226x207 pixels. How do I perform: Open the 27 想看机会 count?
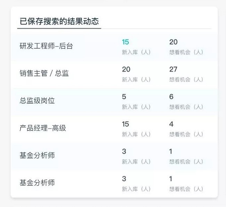(x=173, y=69)
